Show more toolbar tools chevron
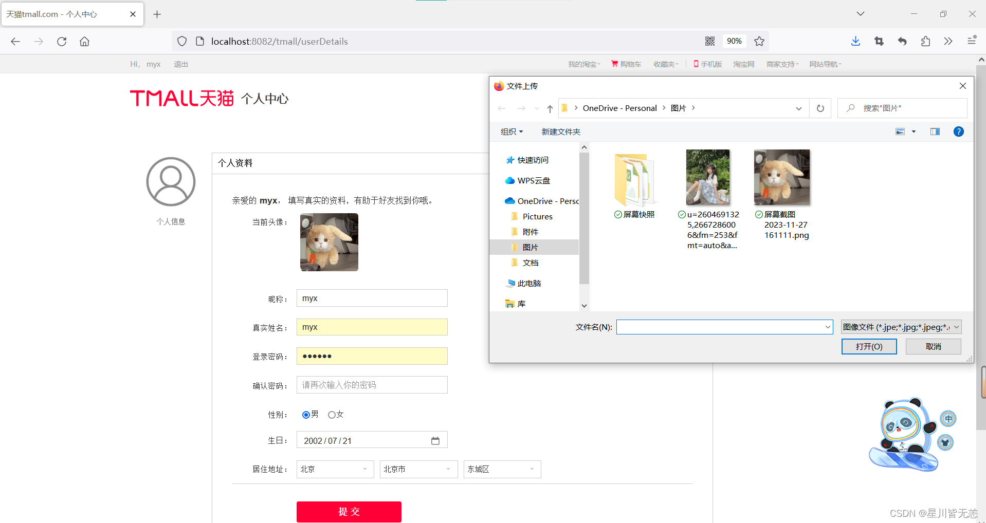Image resolution: width=986 pixels, height=523 pixels. [x=948, y=41]
